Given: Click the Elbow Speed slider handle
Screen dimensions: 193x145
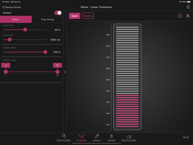Looking at the screenshot, I should 45,52.
